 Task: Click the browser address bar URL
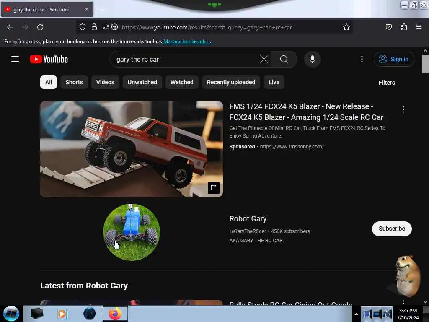[x=207, y=27]
